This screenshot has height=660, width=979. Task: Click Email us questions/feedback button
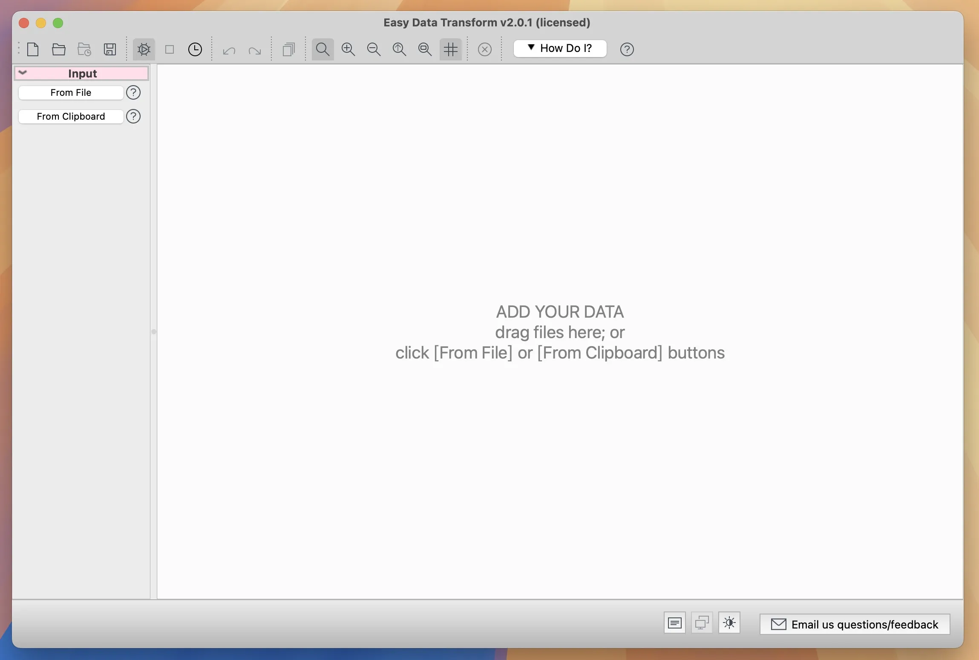click(855, 625)
